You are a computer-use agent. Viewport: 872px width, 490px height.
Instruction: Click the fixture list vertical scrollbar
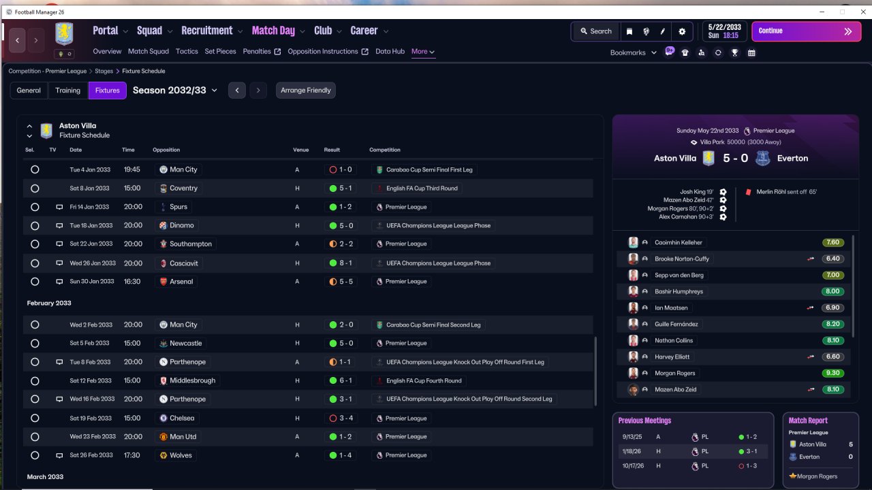tap(595, 371)
